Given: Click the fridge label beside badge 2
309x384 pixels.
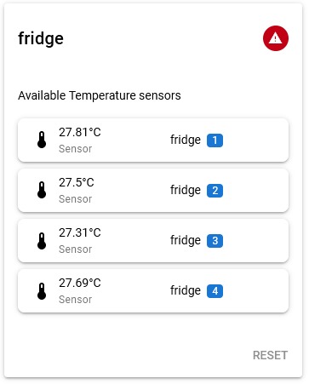Looking at the screenshot, I should pyautogui.click(x=186, y=191).
